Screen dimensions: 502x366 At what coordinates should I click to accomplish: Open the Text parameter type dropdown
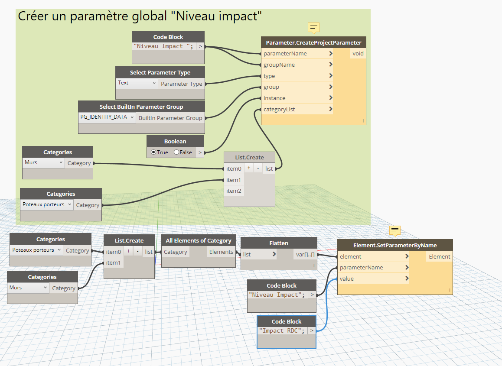coord(137,83)
